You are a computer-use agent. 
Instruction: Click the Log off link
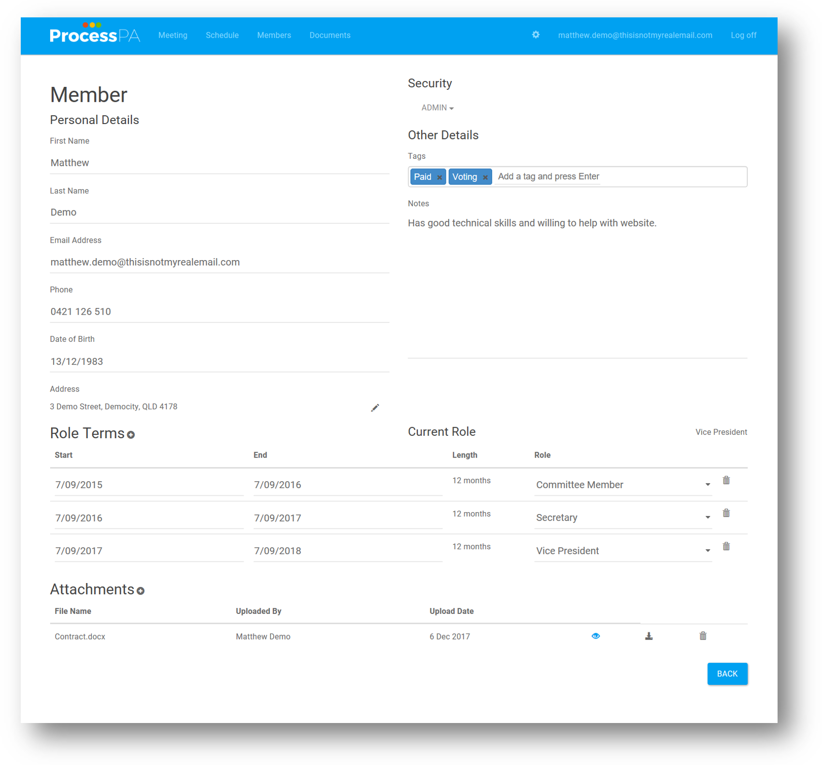tap(743, 35)
